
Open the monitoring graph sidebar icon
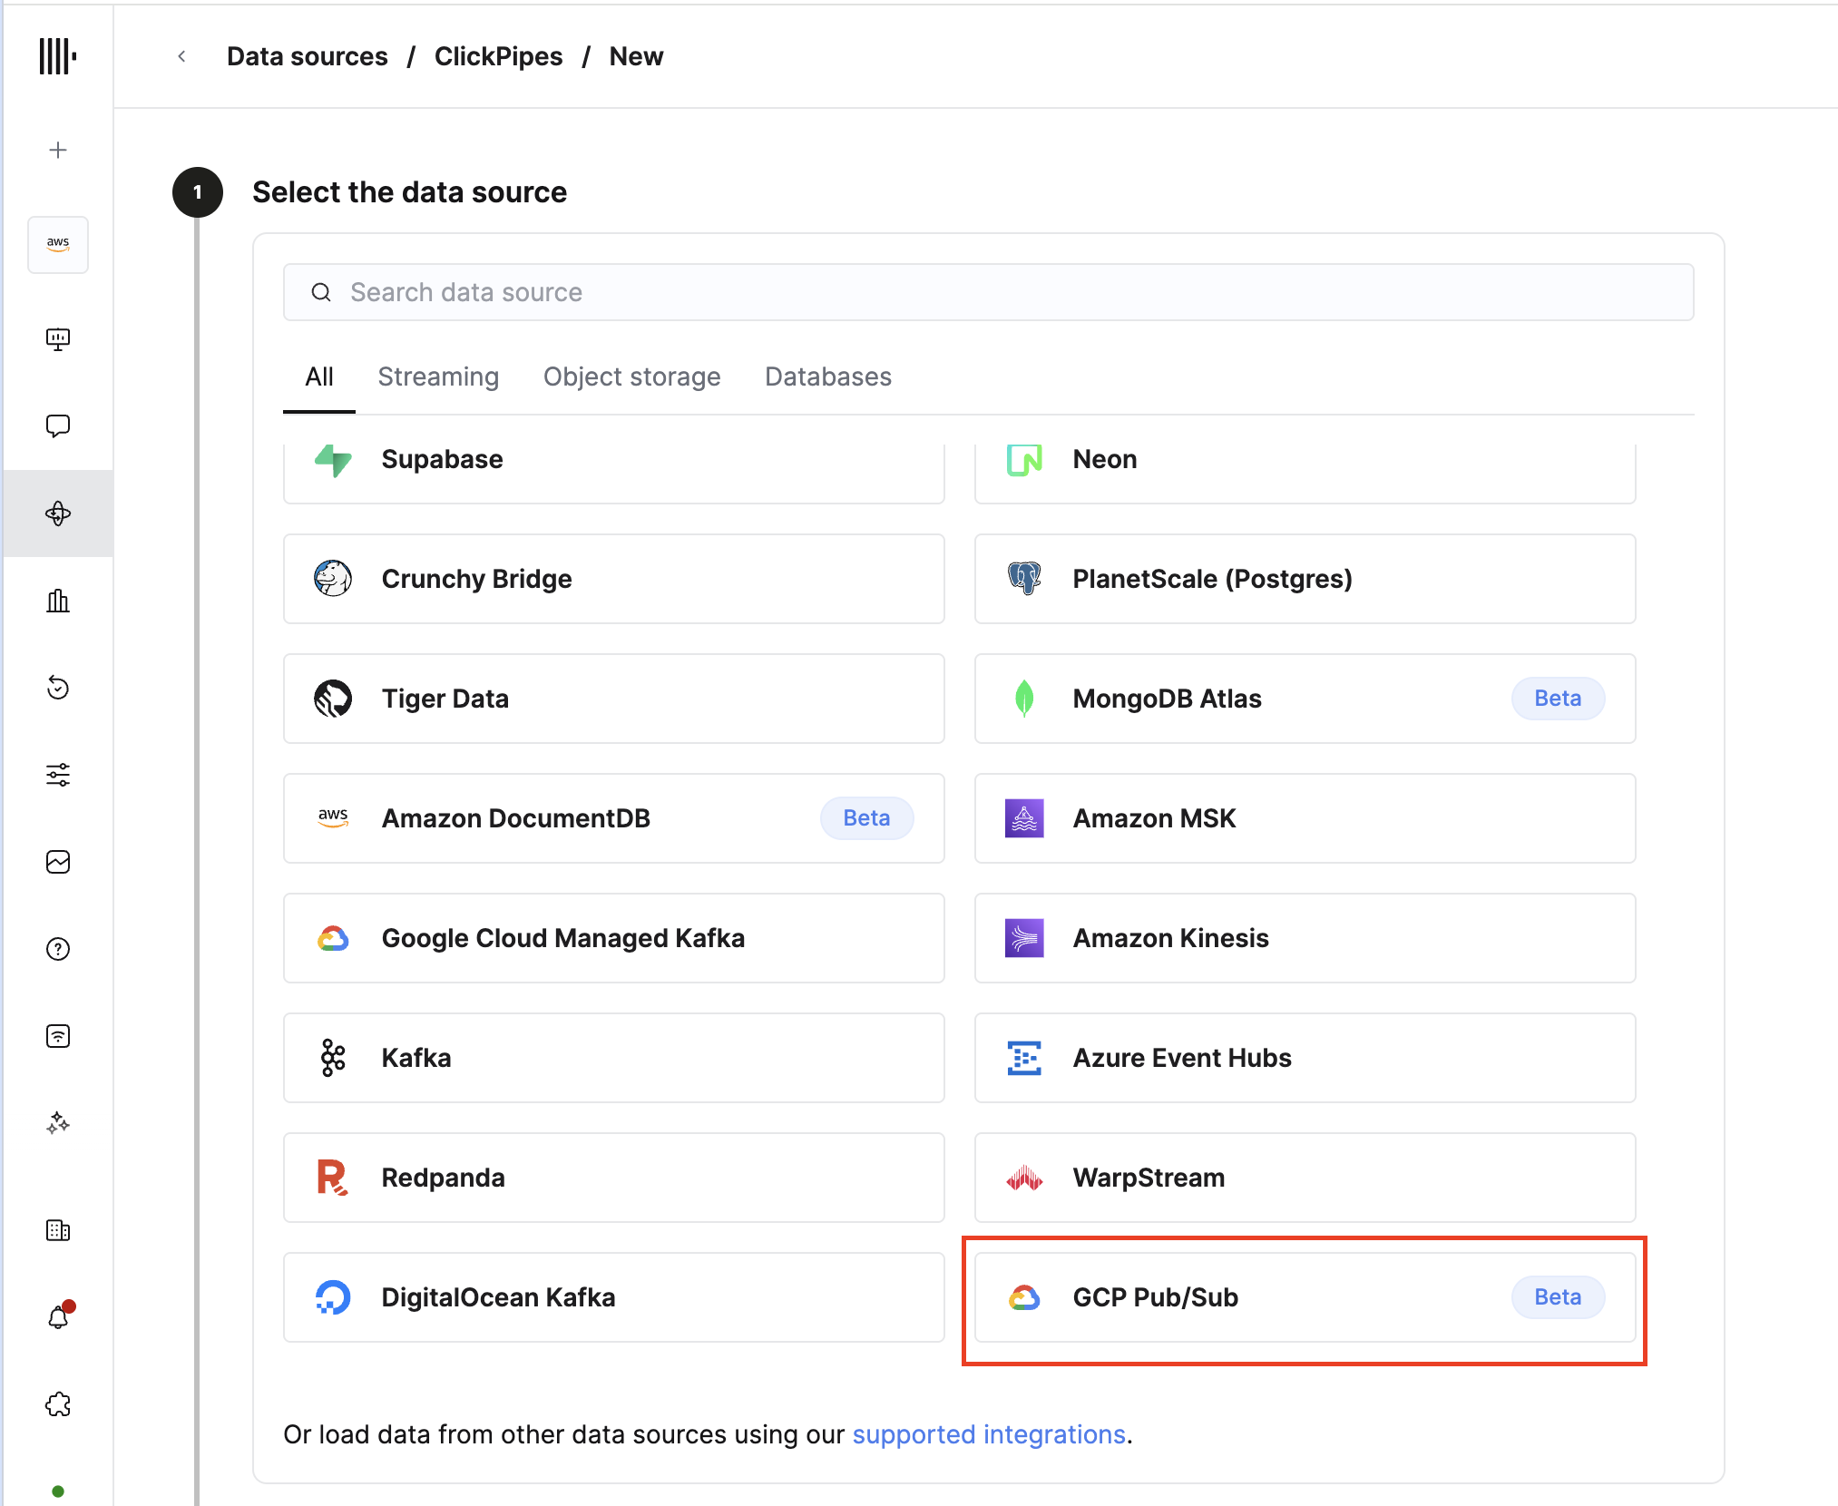pos(58,862)
